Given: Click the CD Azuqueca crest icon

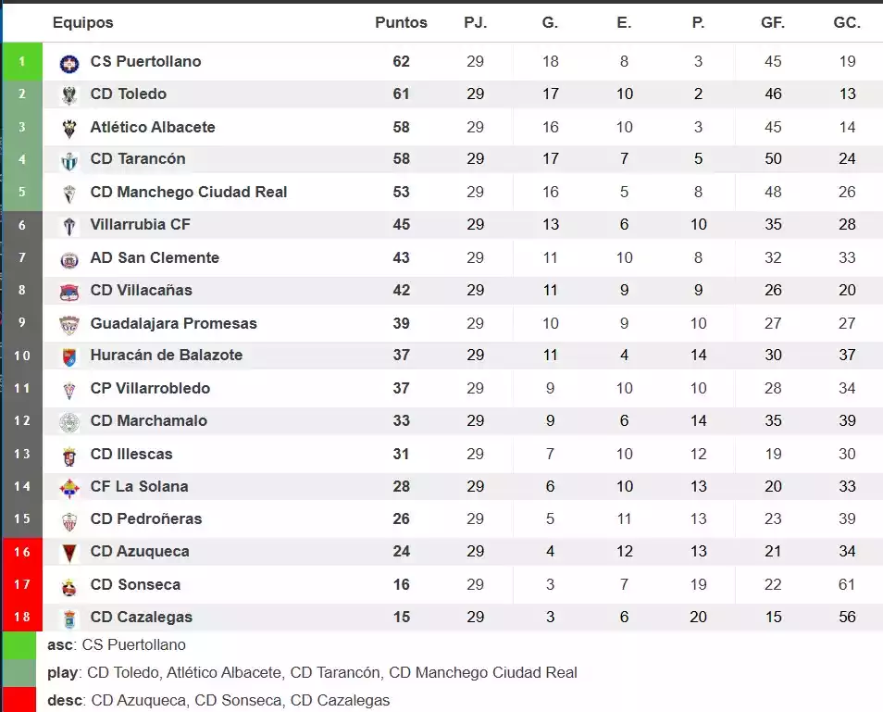Looking at the screenshot, I should pyautogui.click(x=69, y=553).
